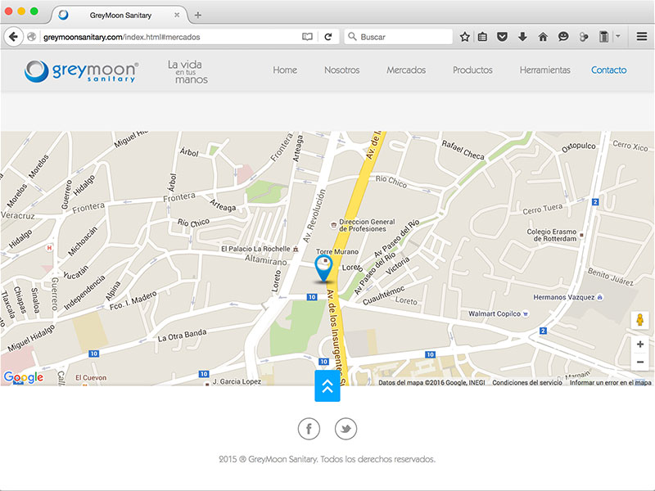Viewport: 655px width, 491px height.
Task: Expand the dropdown arrow beside the toolbar extension
Action: click(x=617, y=37)
